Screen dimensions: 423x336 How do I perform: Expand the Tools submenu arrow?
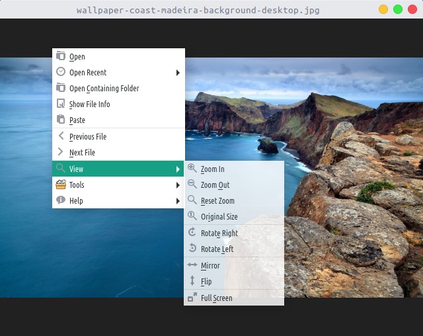[178, 185]
